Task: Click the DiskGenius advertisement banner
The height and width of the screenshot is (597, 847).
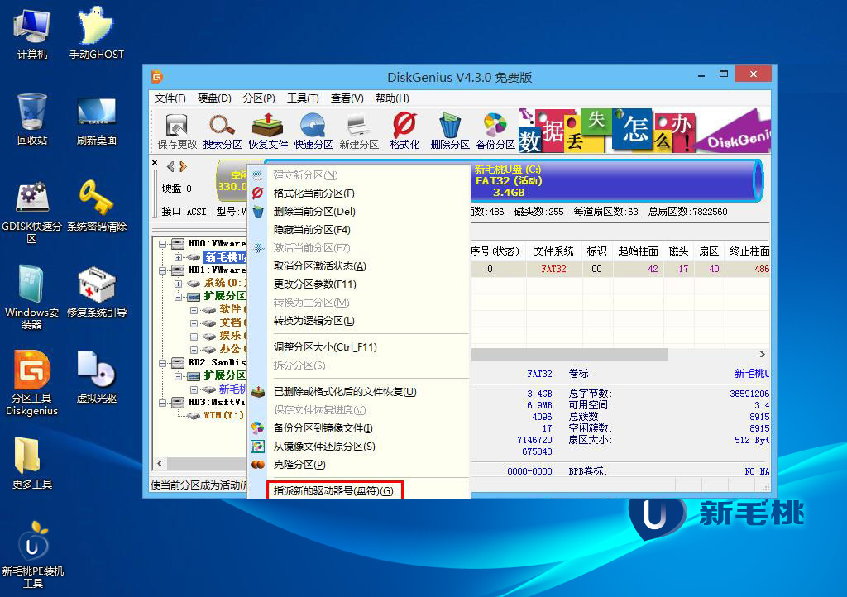Action: click(644, 131)
